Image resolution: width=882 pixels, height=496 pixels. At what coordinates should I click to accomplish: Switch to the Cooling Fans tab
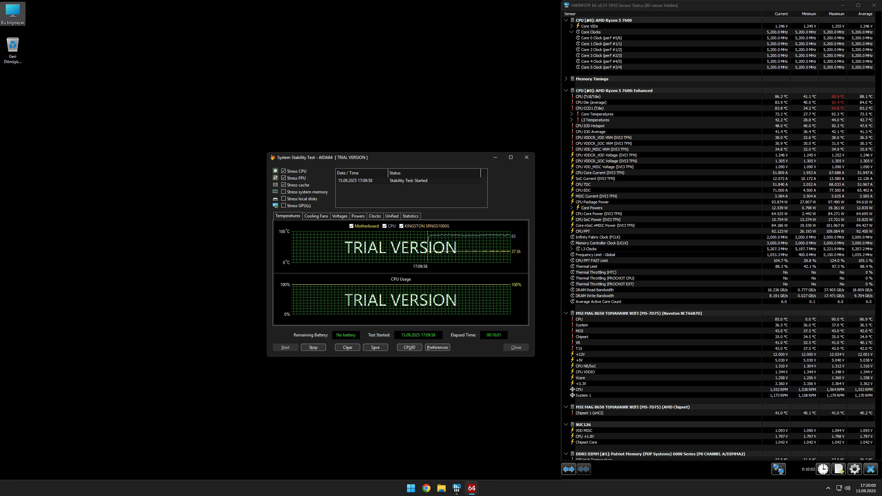click(x=316, y=216)
